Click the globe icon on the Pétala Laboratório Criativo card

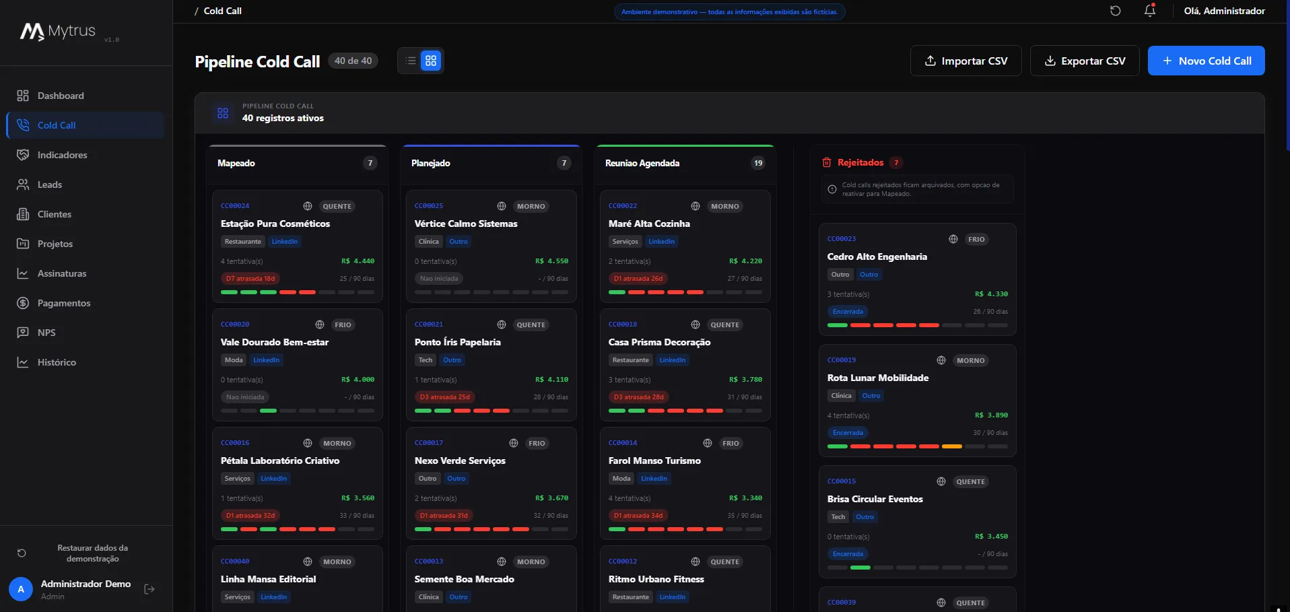[308, 443]
